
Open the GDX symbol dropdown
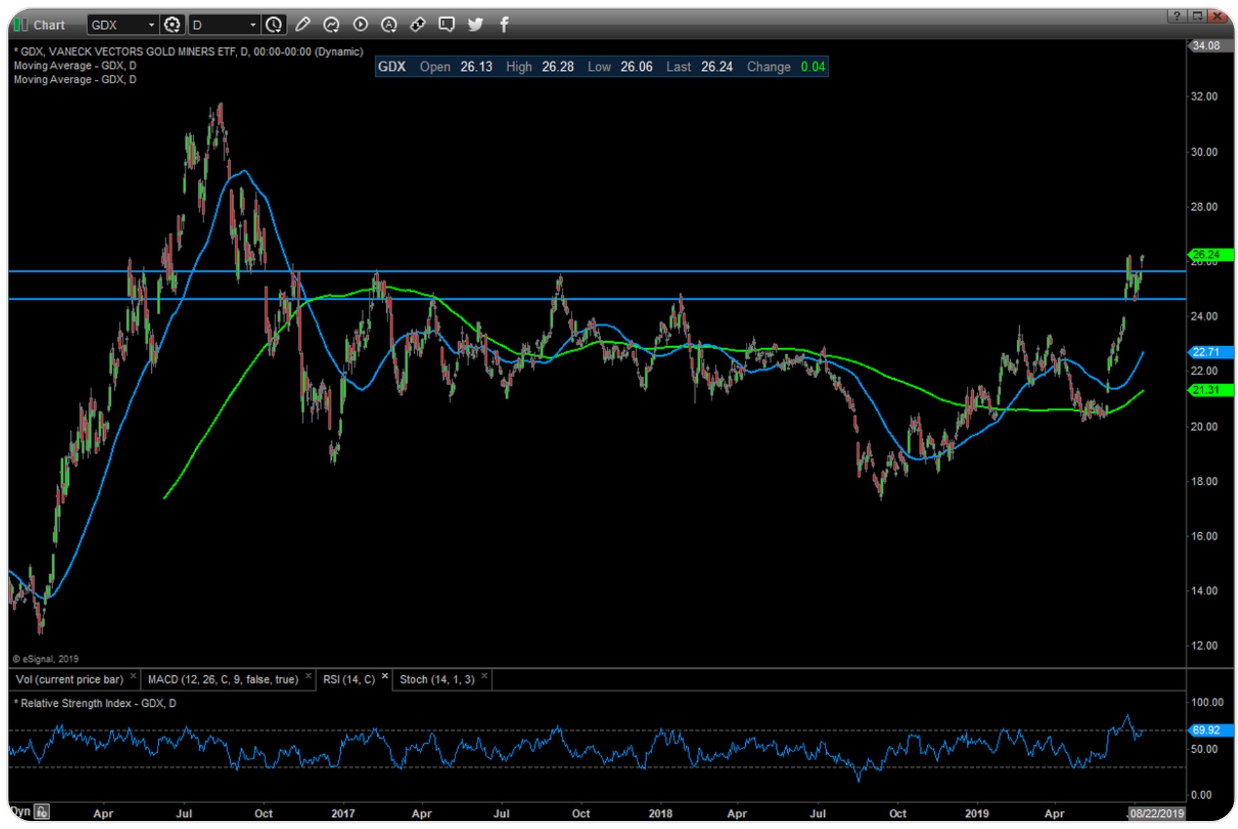point(151,25)
